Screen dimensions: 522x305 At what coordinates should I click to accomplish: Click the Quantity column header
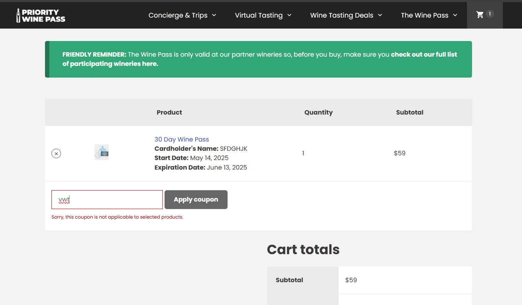point(318,113)
